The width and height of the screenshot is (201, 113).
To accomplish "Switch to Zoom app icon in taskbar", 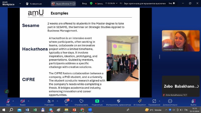I will click(90, 110).
